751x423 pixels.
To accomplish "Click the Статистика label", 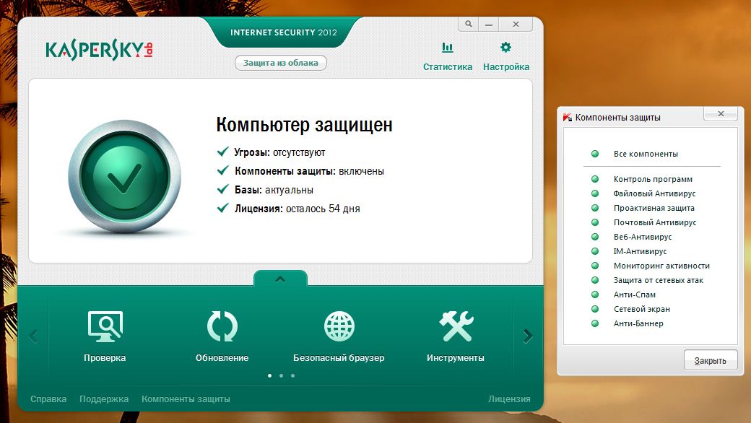I will (x=447, y=67).
